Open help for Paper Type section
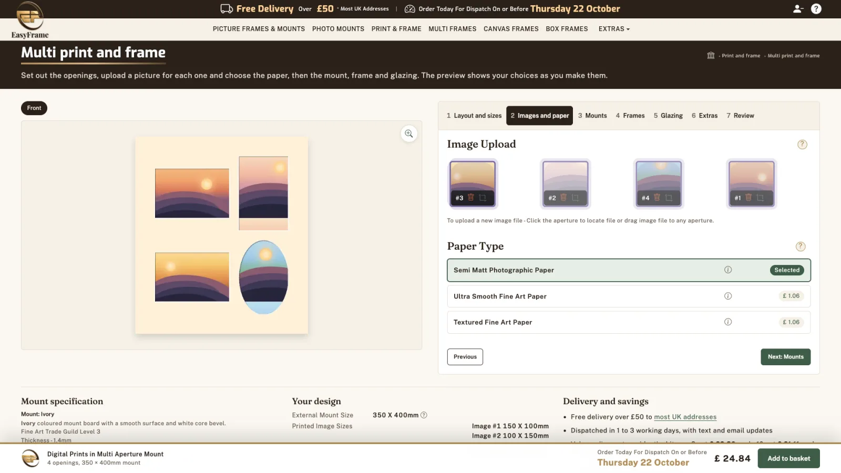 click(801, 246)
